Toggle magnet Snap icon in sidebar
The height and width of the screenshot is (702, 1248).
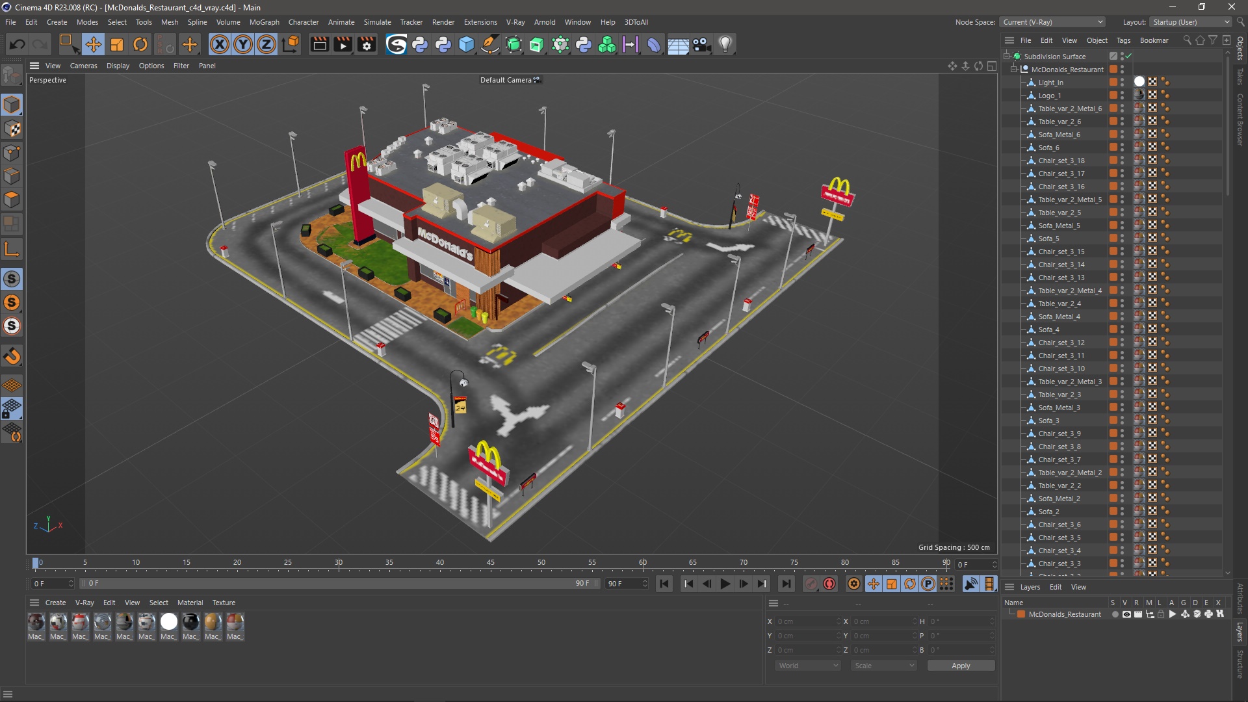tap(12, 356)
